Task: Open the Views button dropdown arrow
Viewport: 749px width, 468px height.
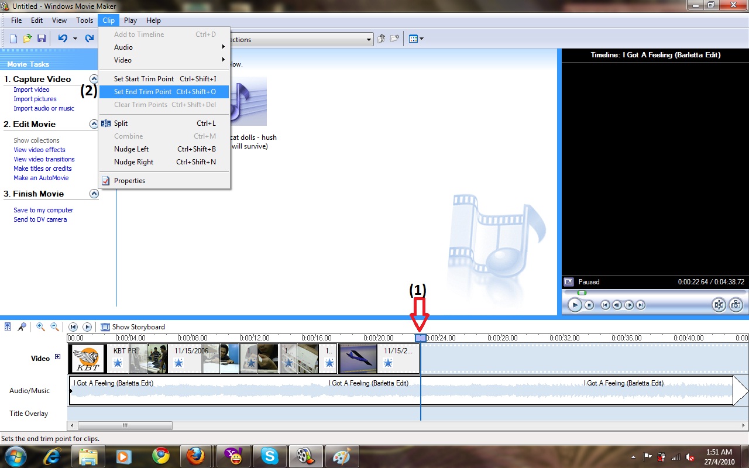Action: coord(421,39)
